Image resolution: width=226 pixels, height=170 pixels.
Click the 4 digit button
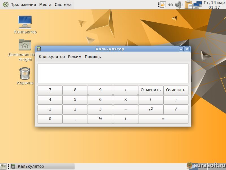pyautogui.click(x=50, y=100)
